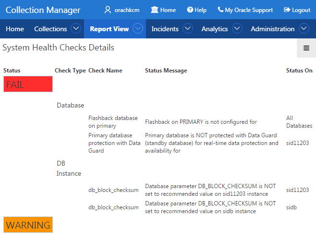The width and height of the screenshot is (316, 240).
Task: Click the bank building Home icon
Action: tap(155, 10)
